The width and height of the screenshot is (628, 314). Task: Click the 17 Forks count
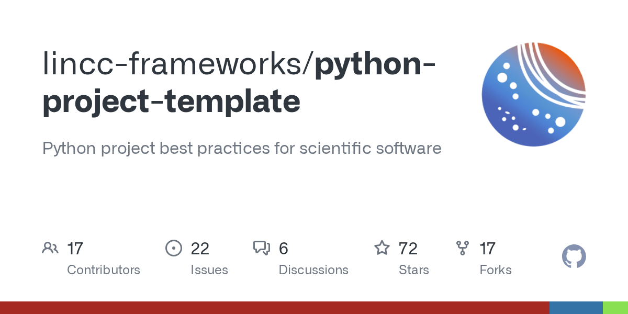(x=488, y=249)
